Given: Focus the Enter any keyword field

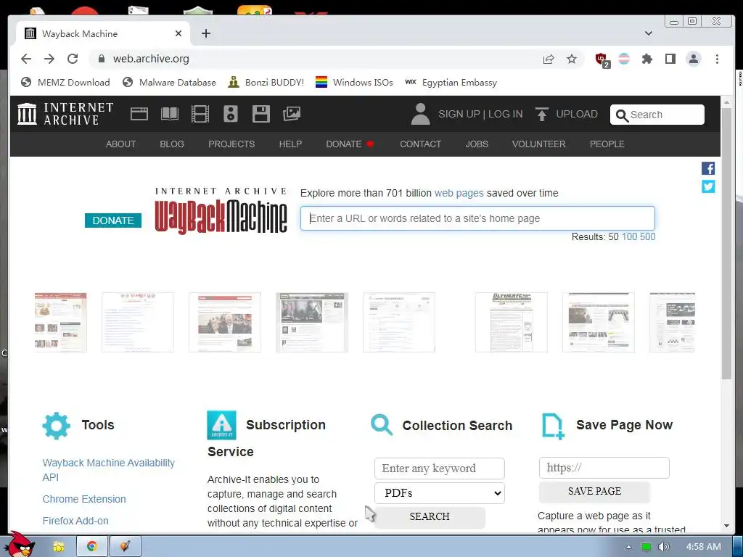Looking at the screenshot, I should click(439, 469).
